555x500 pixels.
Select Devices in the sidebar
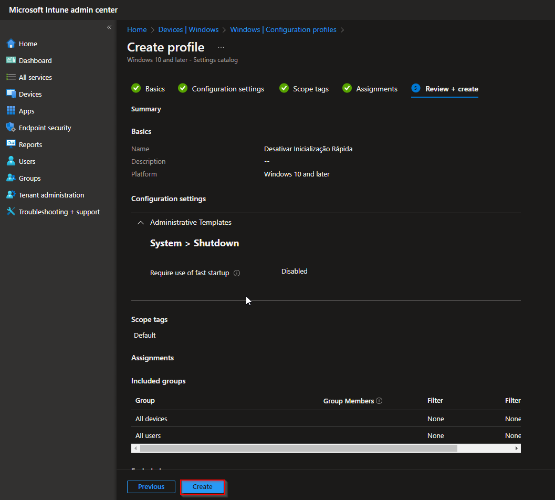pyautogui.click(x=30, y=94)
